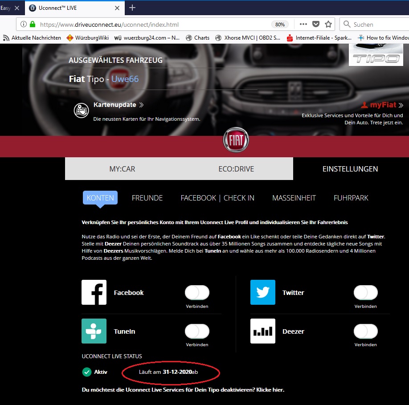
Task: Expand the myFiat link arrow
Action: click(x=401, y=106)
